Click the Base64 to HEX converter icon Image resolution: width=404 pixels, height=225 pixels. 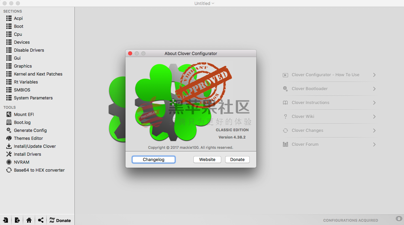pyautogui.click(x=9, y=170)
